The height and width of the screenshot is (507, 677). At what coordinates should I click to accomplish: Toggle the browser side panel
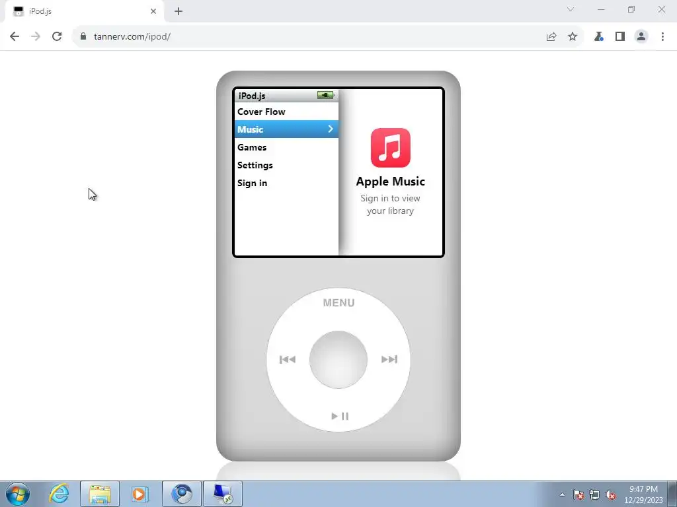click(x=620, y=37)
